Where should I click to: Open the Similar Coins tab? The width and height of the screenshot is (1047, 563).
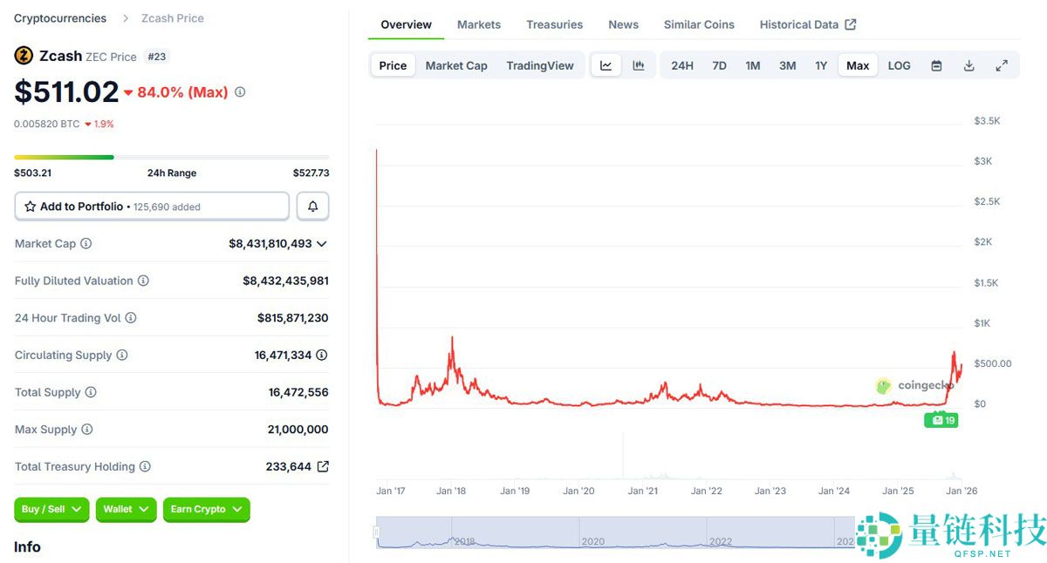pyautogui.click(x=699, y=24)
